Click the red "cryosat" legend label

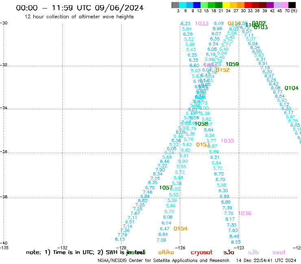click(202, 253)
